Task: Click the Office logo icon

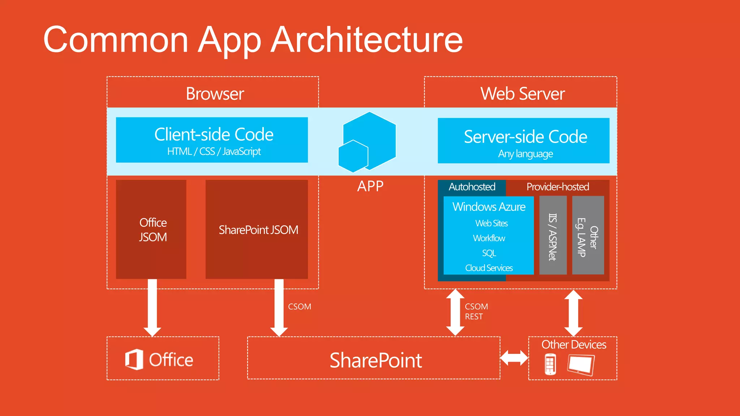Action: click(134, 359)
